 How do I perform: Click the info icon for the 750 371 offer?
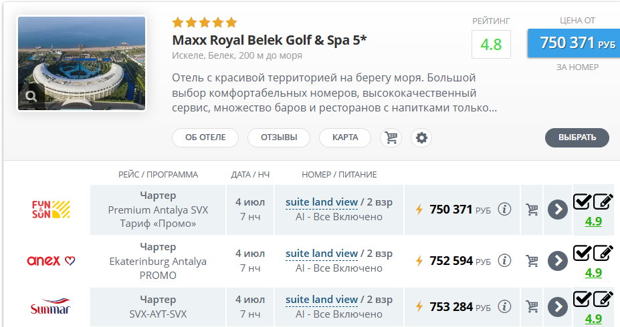[505, 209]
